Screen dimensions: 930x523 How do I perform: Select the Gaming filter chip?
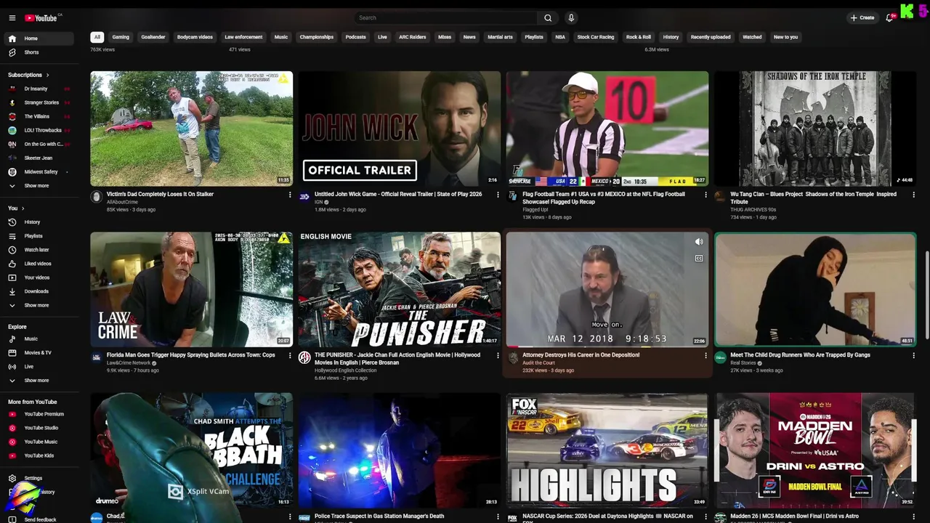[121, 37]
